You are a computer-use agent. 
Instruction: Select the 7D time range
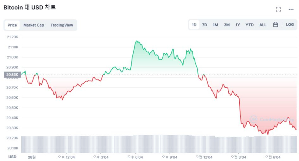tap(204, 25)
